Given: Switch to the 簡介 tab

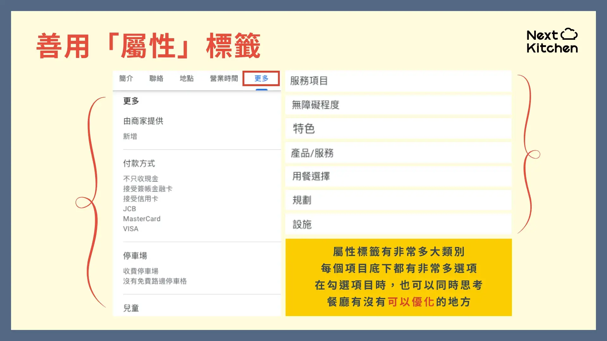Looking at the screenshot, I should (126, 79).
